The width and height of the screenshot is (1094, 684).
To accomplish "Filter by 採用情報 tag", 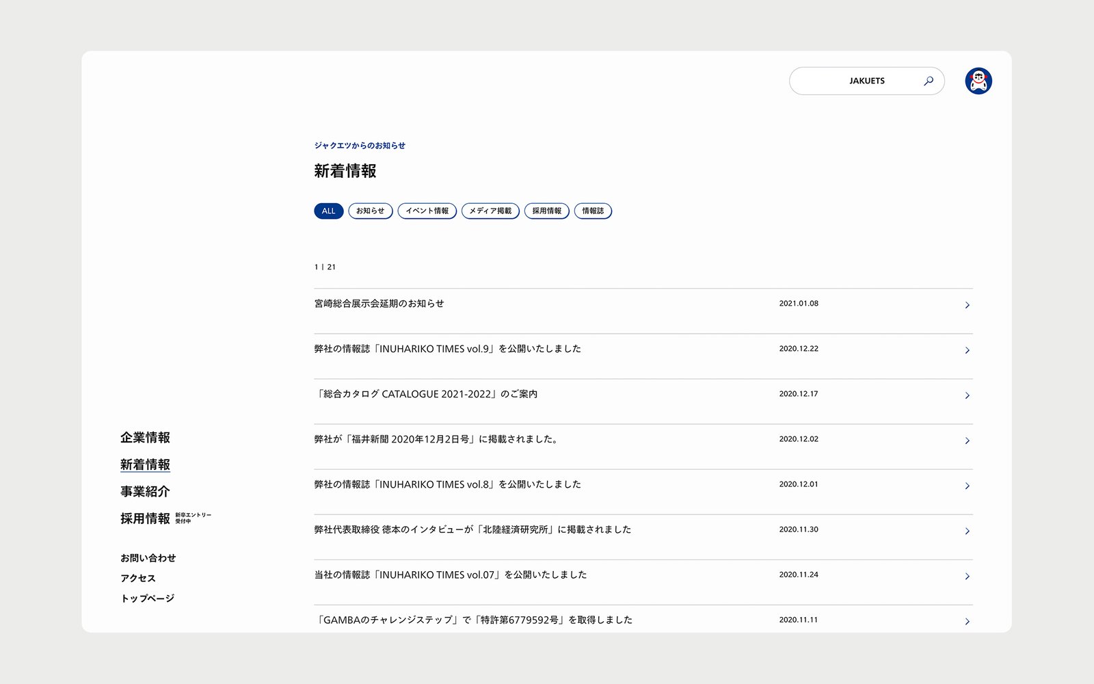I will pos(546,211).
